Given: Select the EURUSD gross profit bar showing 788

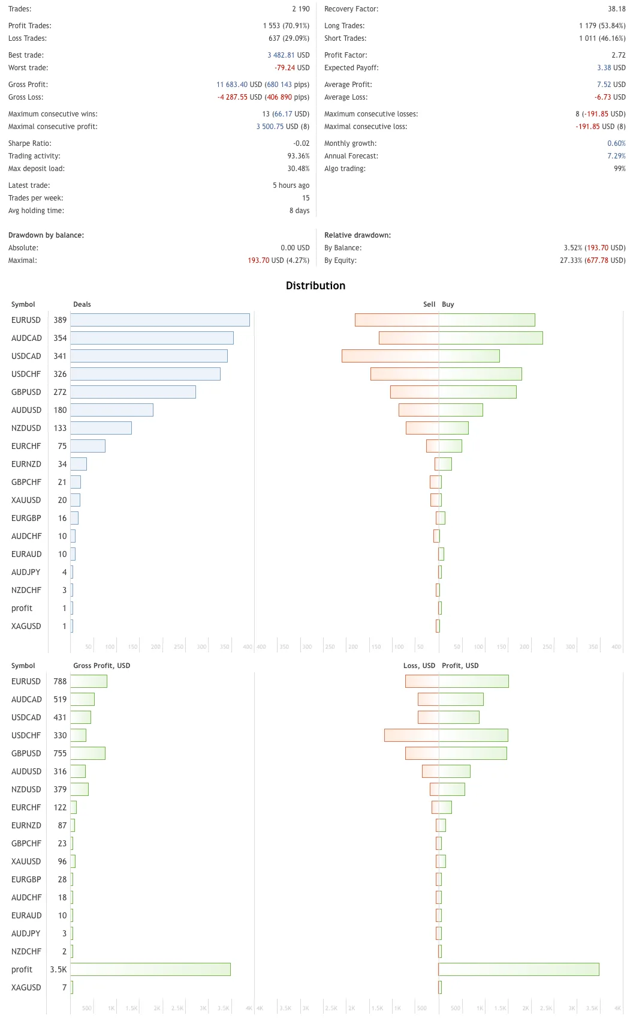Looking at the screenshot, I should (89, 681).
